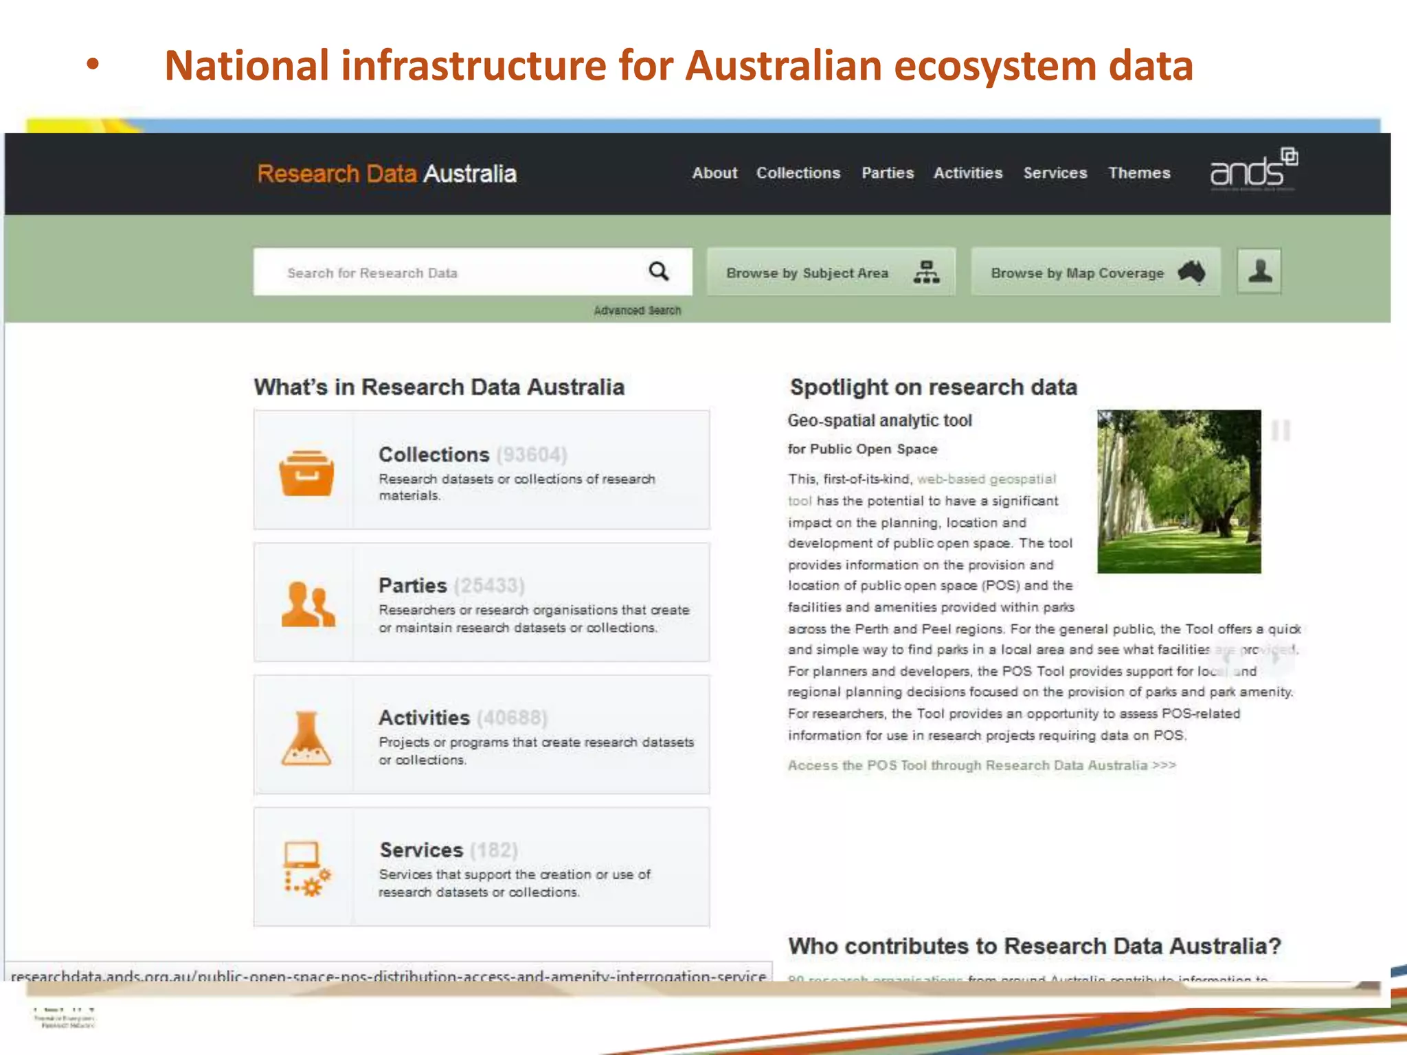
Task: Click 'Spotlight on research data' heading
Action: point(933,387)
